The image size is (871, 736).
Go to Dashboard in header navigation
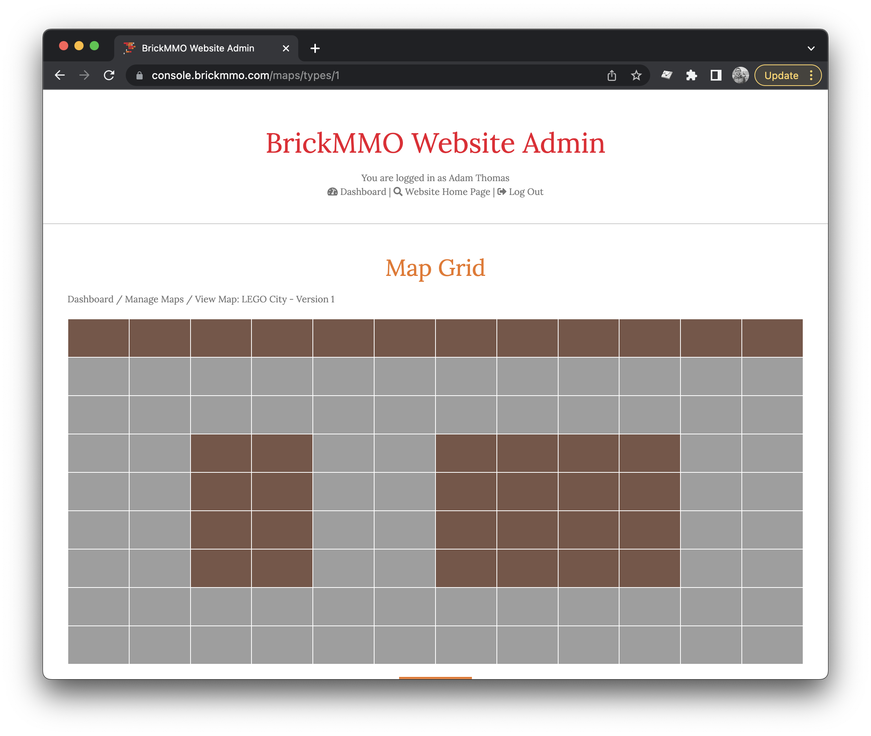point(363,192)
